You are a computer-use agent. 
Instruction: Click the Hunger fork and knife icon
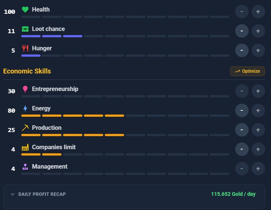point(25,48)
